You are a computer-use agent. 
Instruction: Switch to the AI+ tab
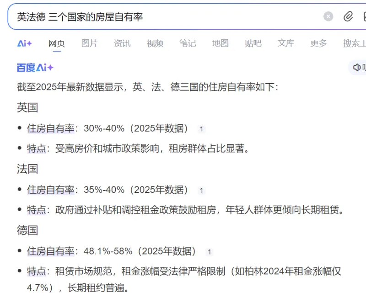coord(25,43)
